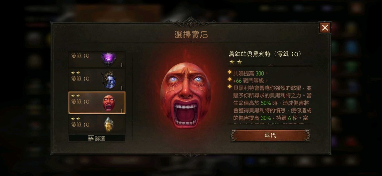Click the gem title 真紅的貝黑利特
Viewport: 382px width, 176px height.
point(250,54)
